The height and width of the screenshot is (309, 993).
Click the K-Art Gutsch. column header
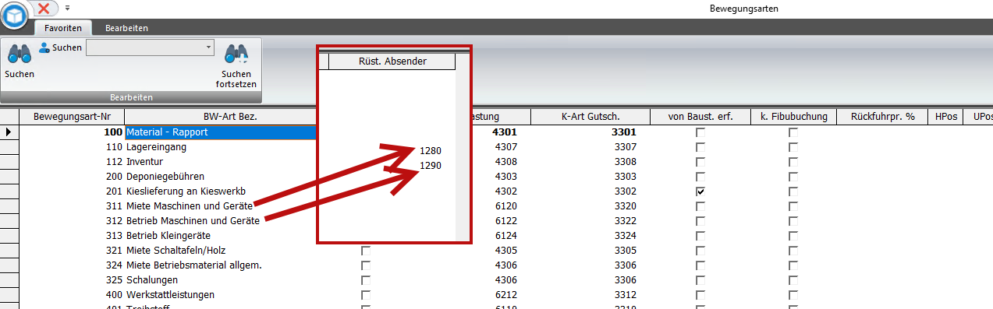[x=590, y=118]
